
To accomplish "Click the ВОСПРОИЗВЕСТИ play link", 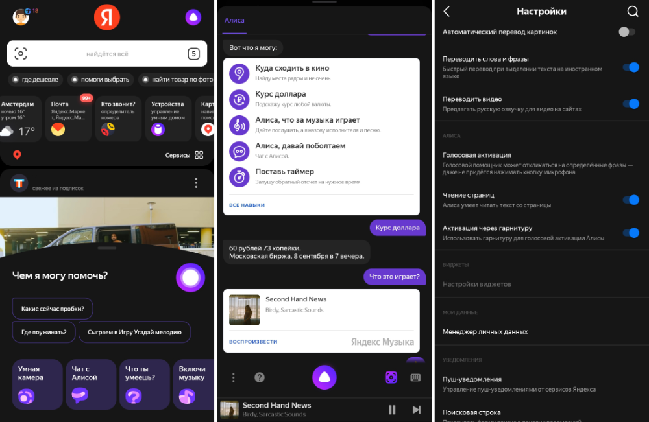I will pyautogui.click(x=253, y=342).
